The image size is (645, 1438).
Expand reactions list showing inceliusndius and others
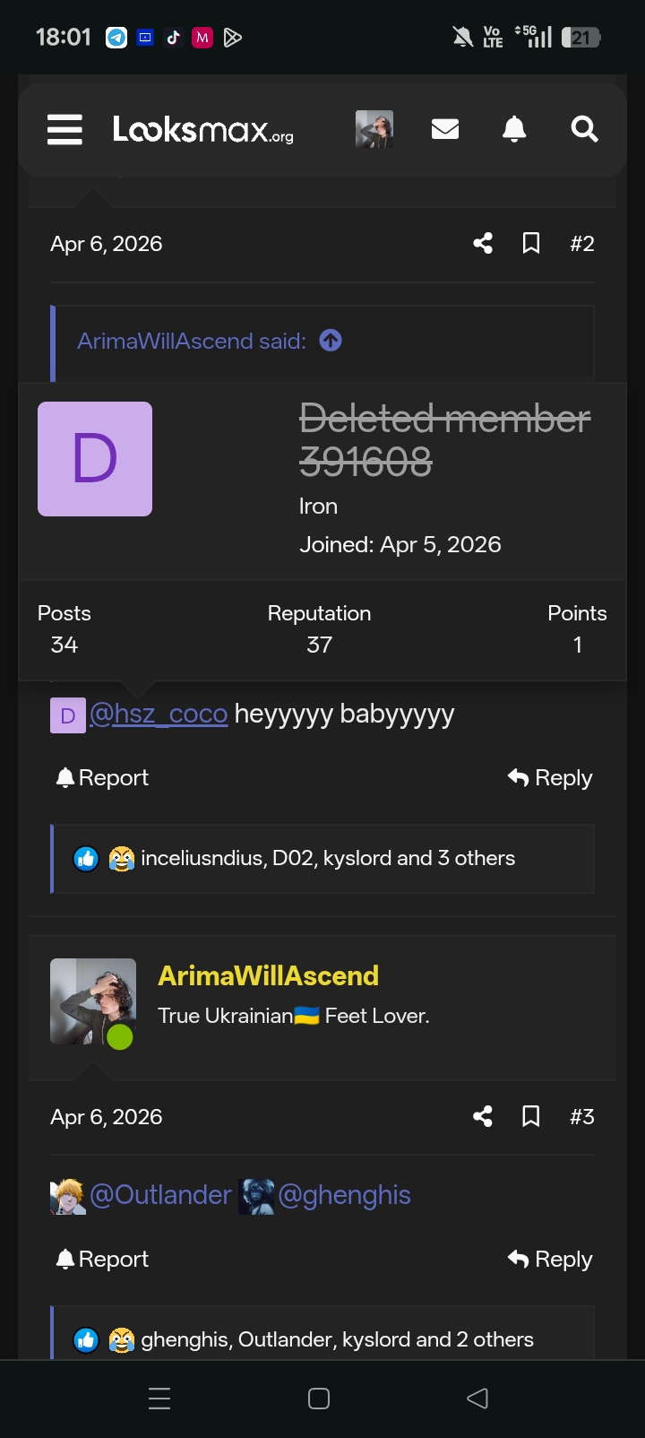click(x=328, y=858)
